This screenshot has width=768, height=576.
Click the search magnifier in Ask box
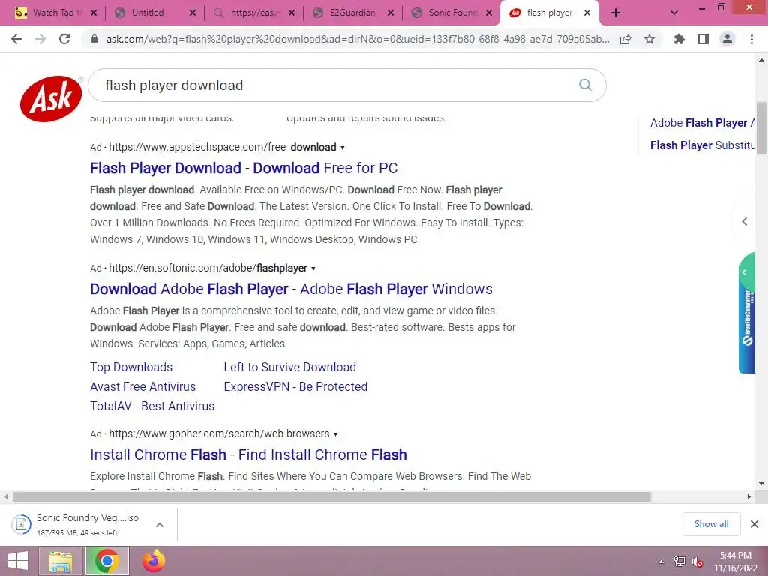585,85
